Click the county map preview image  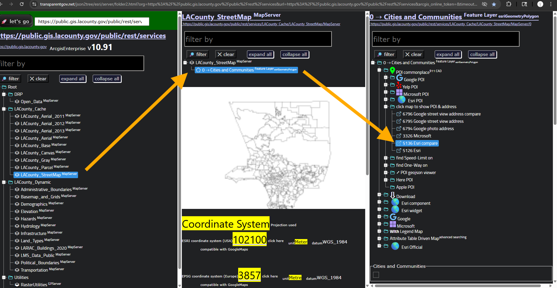pos(273,148)
